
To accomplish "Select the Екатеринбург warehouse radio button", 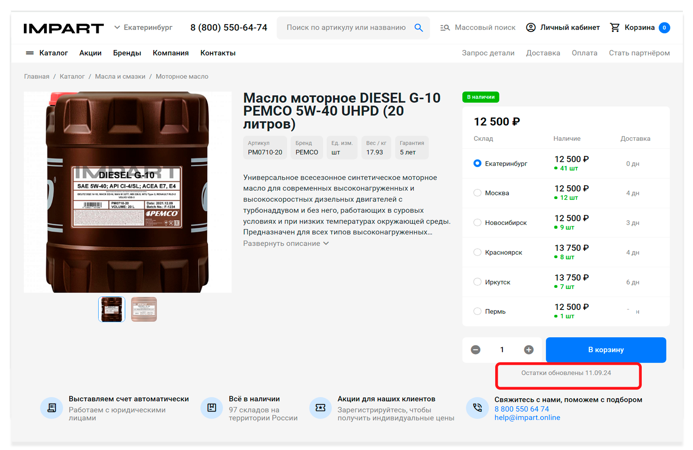I will [x=477, y=163].
